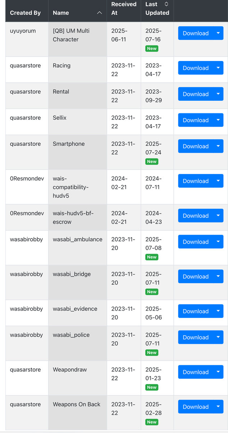The height and width of the screenshot is (433, 228).
Task: Download the wasabi_bridge resource
Action: tap(196, 276)
